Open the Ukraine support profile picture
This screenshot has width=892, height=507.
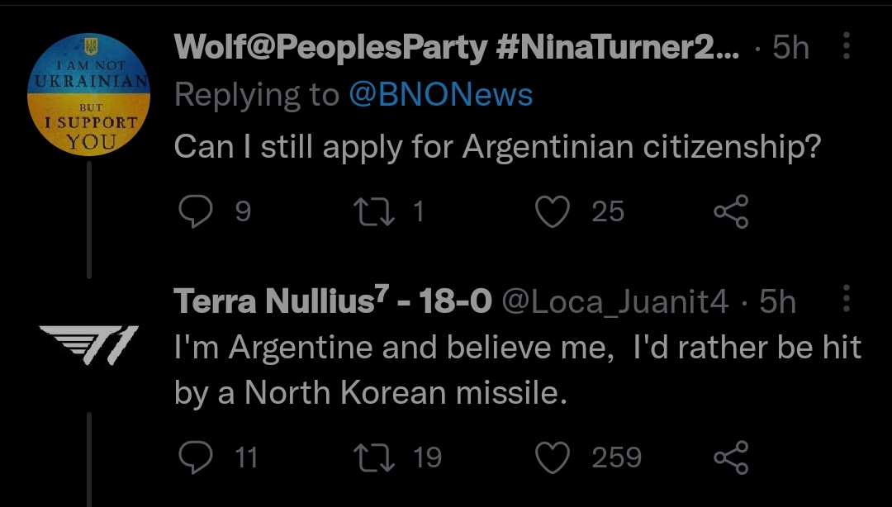(x=88, y=95)
